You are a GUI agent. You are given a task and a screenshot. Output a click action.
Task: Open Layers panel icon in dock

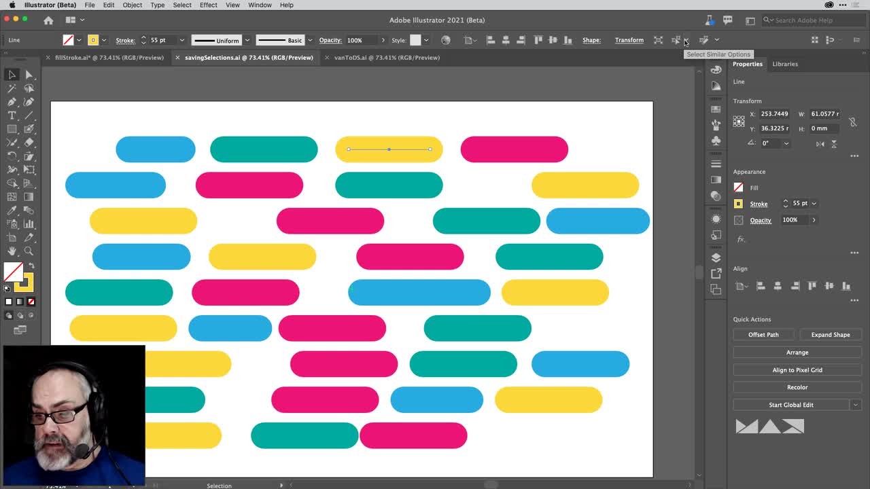pos(716,257)
